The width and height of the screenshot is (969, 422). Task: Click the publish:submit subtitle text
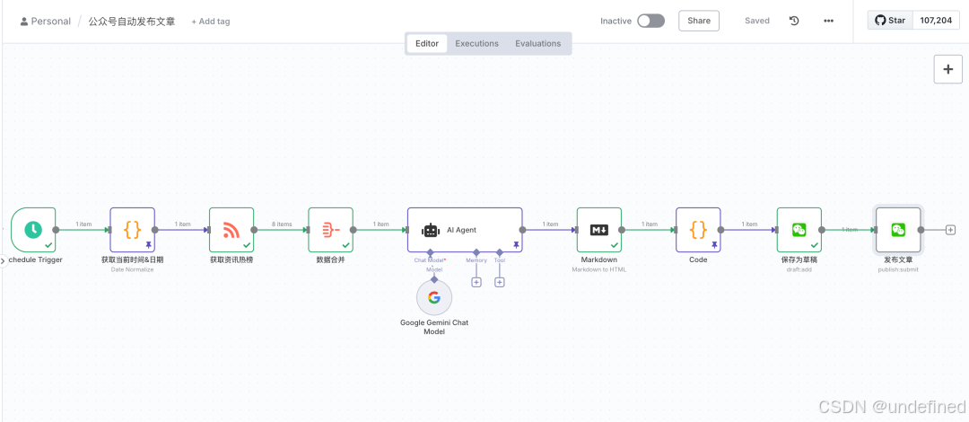click(898, 269)
